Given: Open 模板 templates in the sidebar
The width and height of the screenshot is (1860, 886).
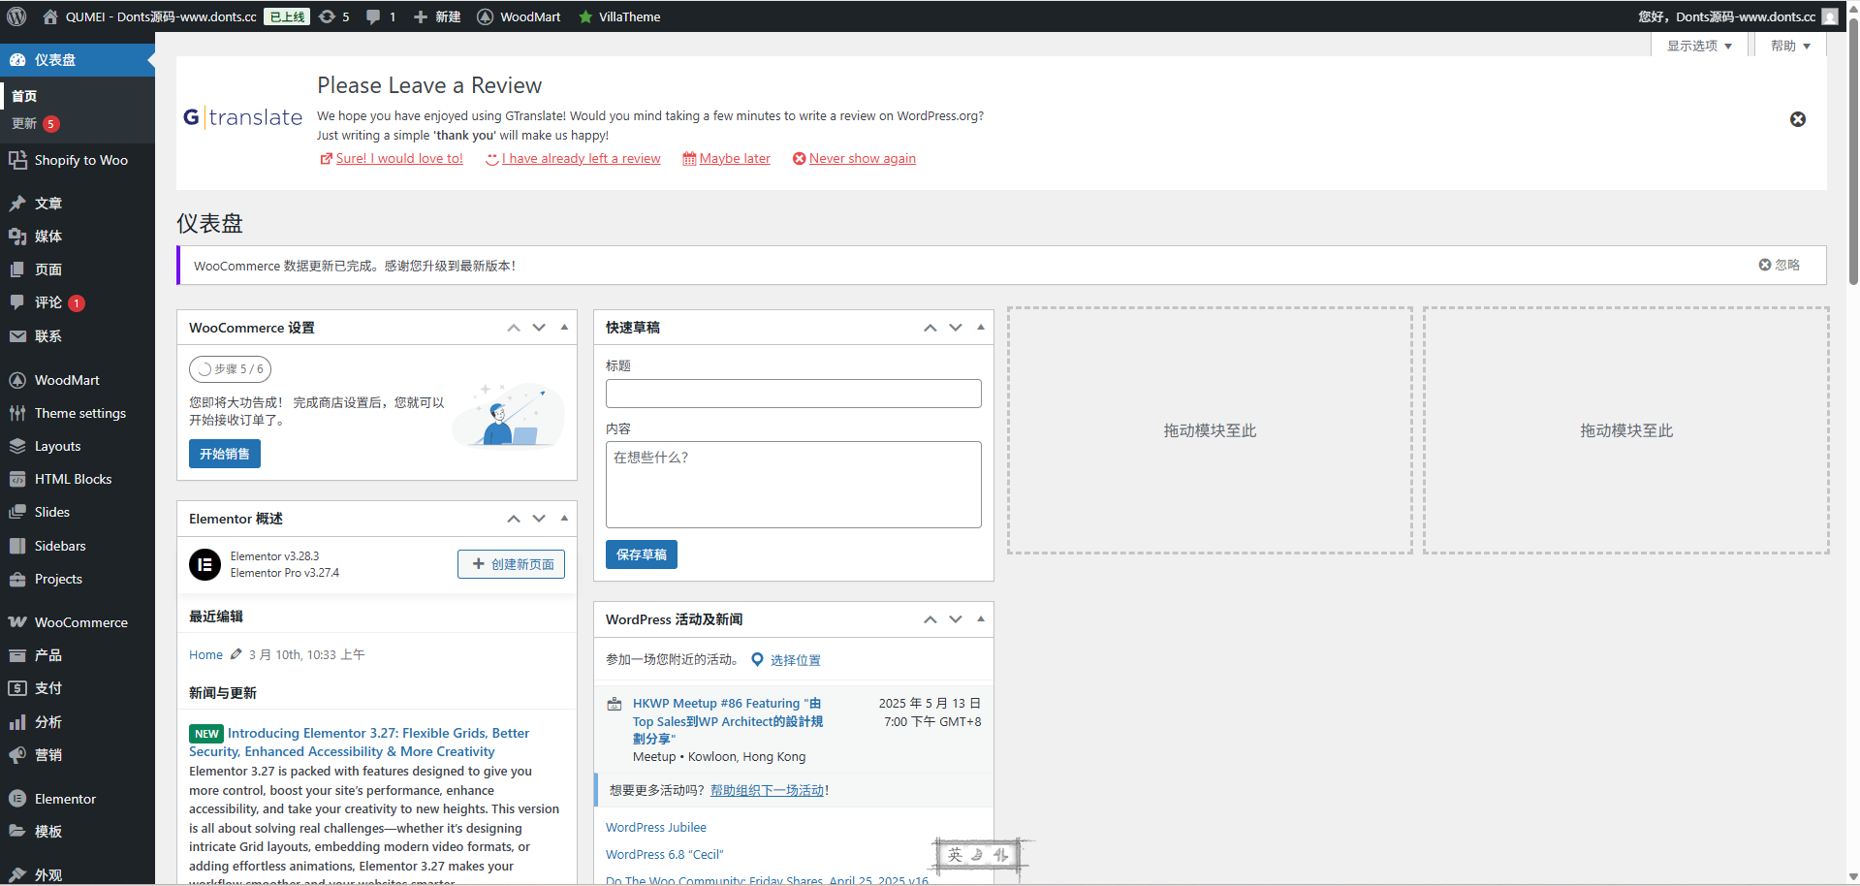Looking at the screenshot, I should tap(78, 832).
